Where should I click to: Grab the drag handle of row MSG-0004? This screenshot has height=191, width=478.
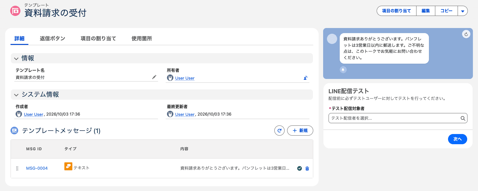[x=17, y=168]
